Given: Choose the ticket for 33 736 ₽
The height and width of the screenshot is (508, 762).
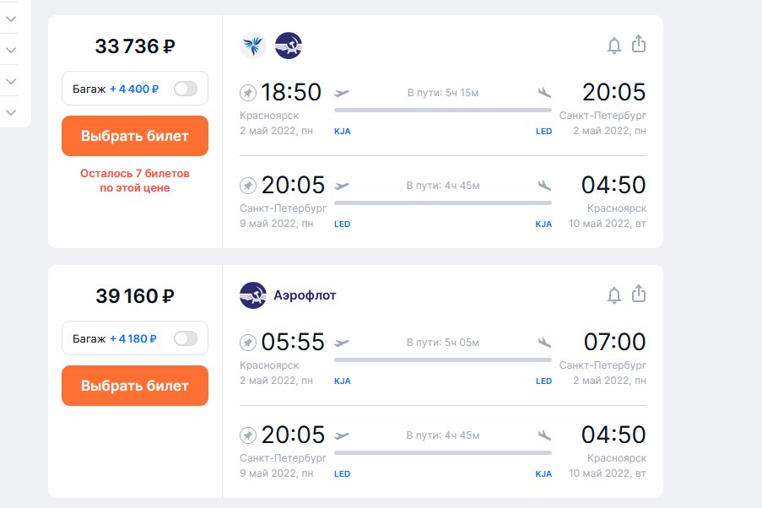Looking at the screenshot, I should click(x=135, y=136).
